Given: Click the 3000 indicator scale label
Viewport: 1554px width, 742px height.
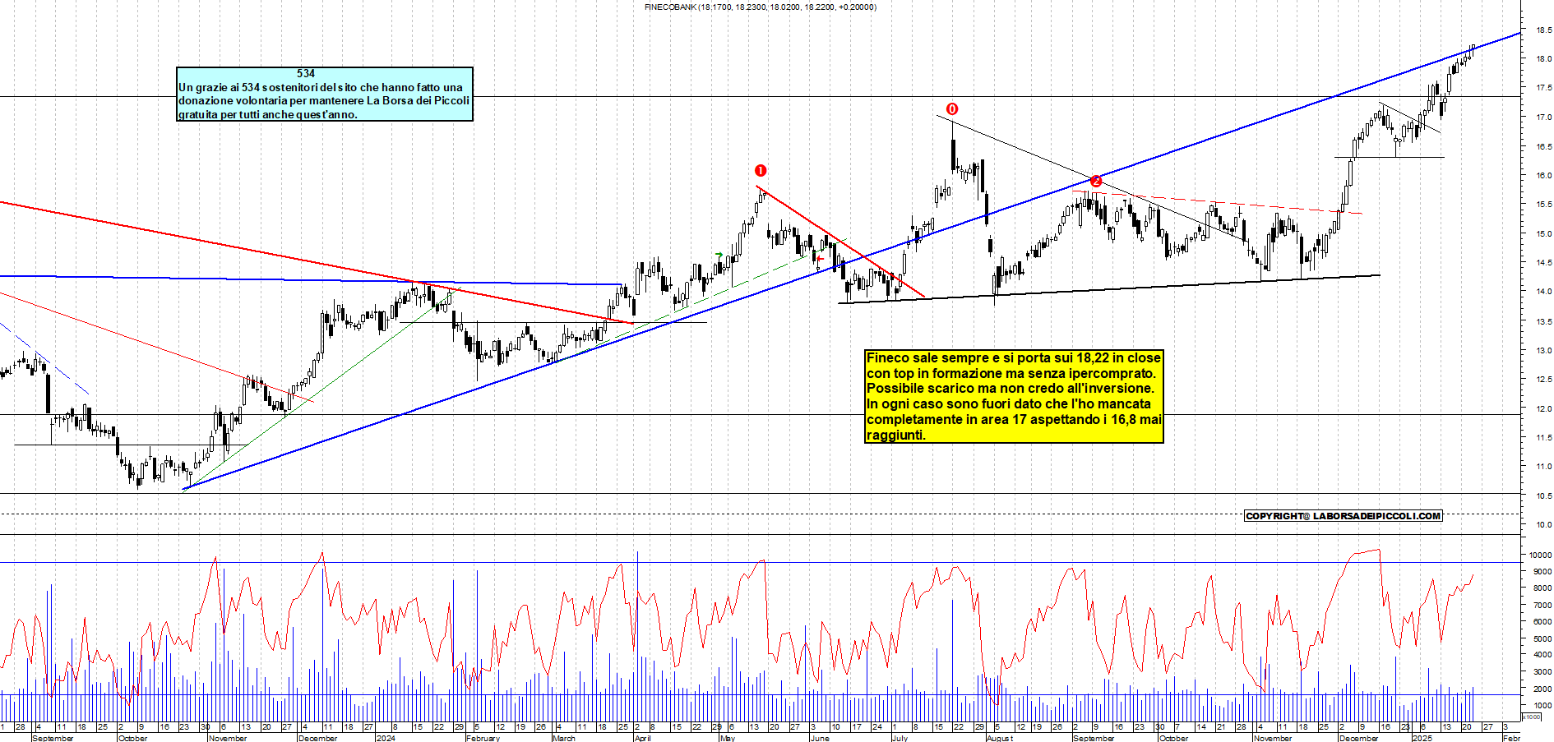Looking at the screenshot, I should pyautogui.click(x=1542, y=672).
